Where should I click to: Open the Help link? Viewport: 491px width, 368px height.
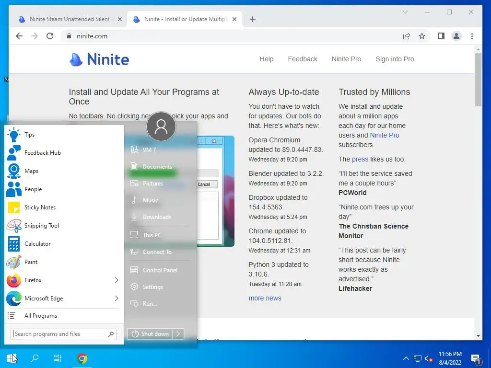(x=267, y=59)
